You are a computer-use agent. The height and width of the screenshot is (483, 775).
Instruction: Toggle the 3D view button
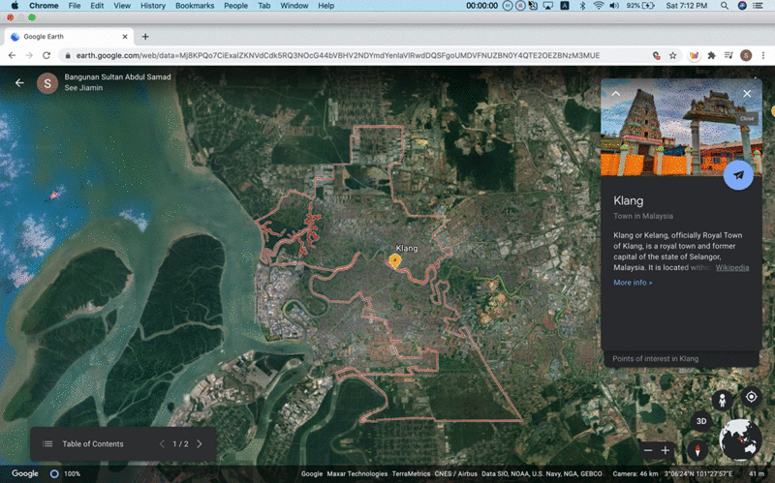pos(700,421)
